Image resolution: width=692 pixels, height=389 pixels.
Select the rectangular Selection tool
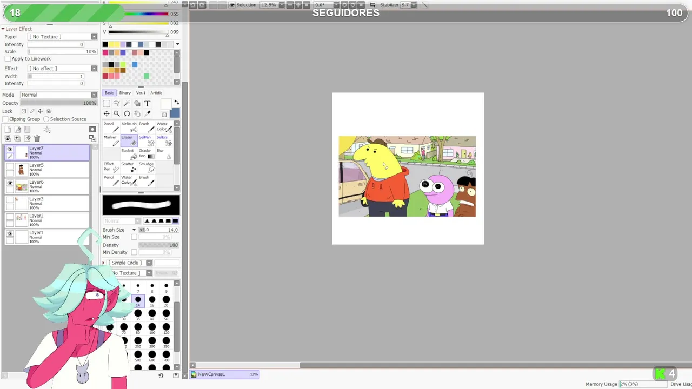(107, 103)
